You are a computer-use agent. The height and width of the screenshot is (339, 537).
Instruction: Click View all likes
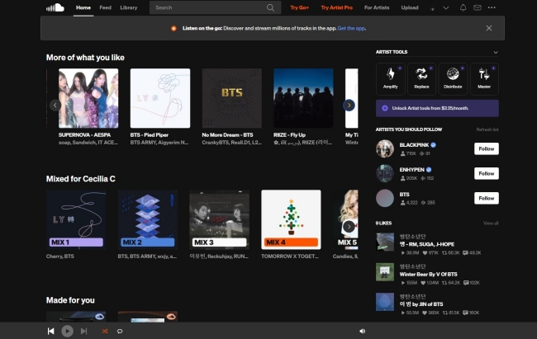point(491,224)
